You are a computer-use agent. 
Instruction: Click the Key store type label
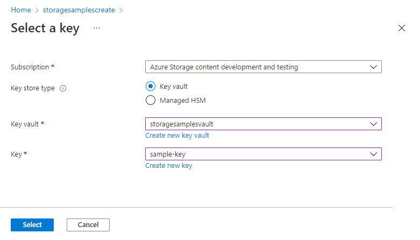coord(33,88)
